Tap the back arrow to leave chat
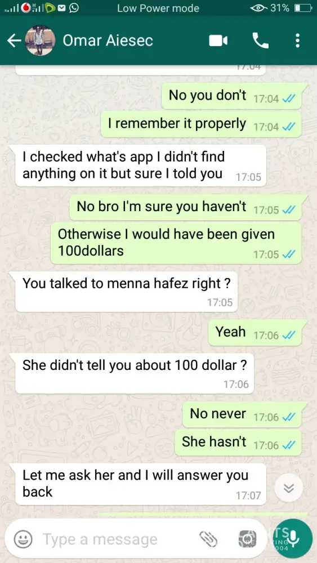This screenshot has width=317, height=563. (14, 41)
